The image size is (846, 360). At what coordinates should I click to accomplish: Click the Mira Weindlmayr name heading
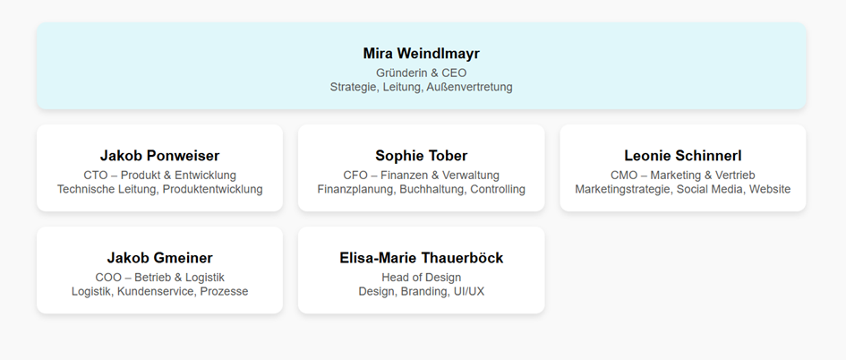coord(421,54)
